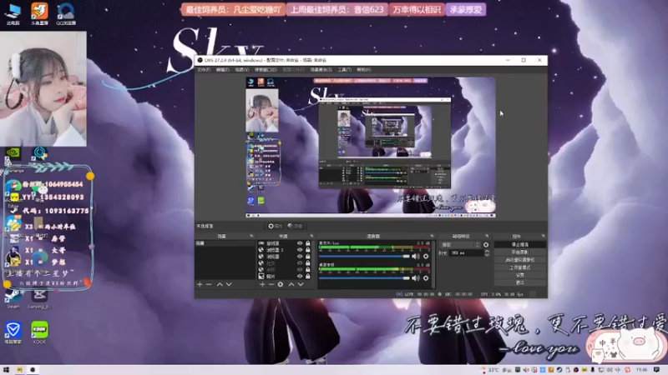Increase transition duration with up arrow

pyautogui.click(x=487, y=252)
